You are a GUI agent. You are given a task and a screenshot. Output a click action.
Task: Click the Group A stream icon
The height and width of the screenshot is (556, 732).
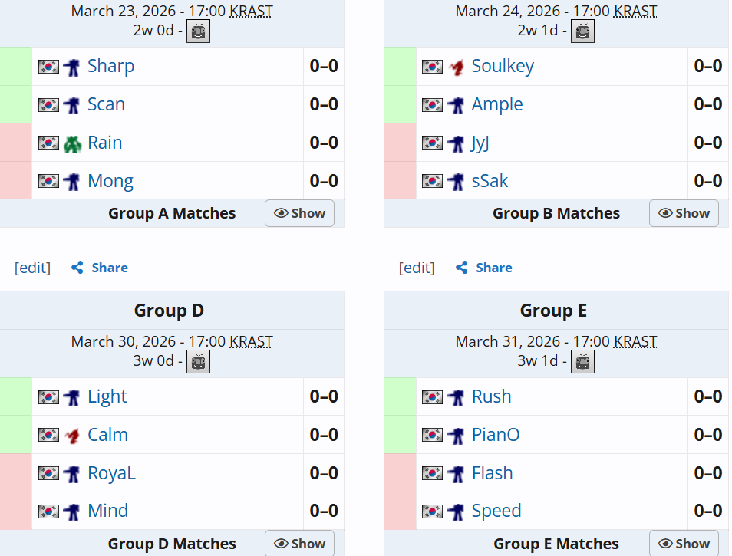tap(199, 31)
